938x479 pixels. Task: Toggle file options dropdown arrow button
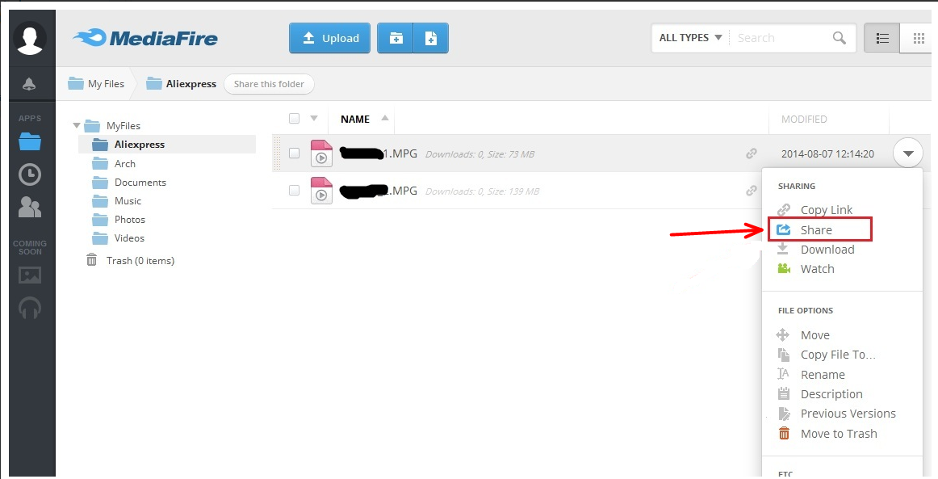[908, 154]
